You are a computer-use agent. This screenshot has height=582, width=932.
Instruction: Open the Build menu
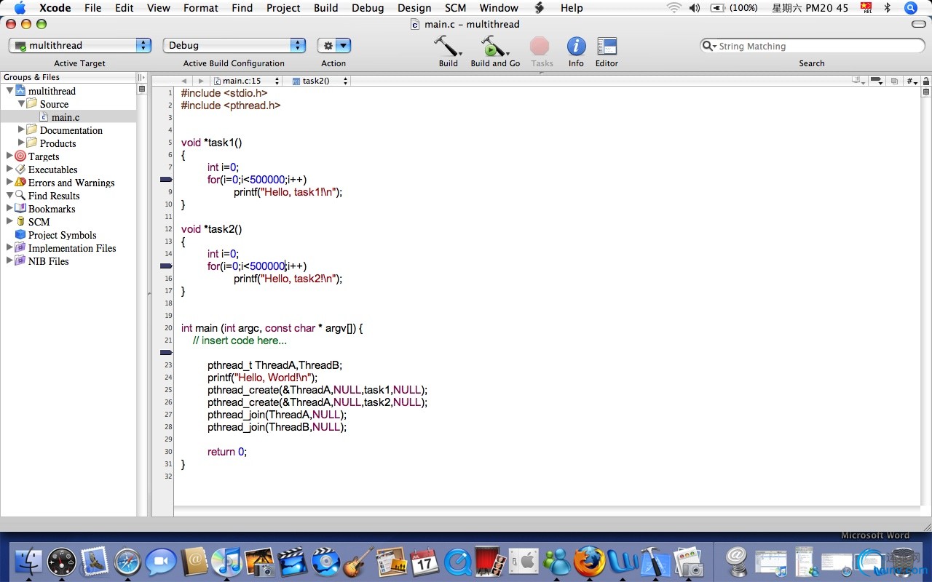(x=325, y=8)
